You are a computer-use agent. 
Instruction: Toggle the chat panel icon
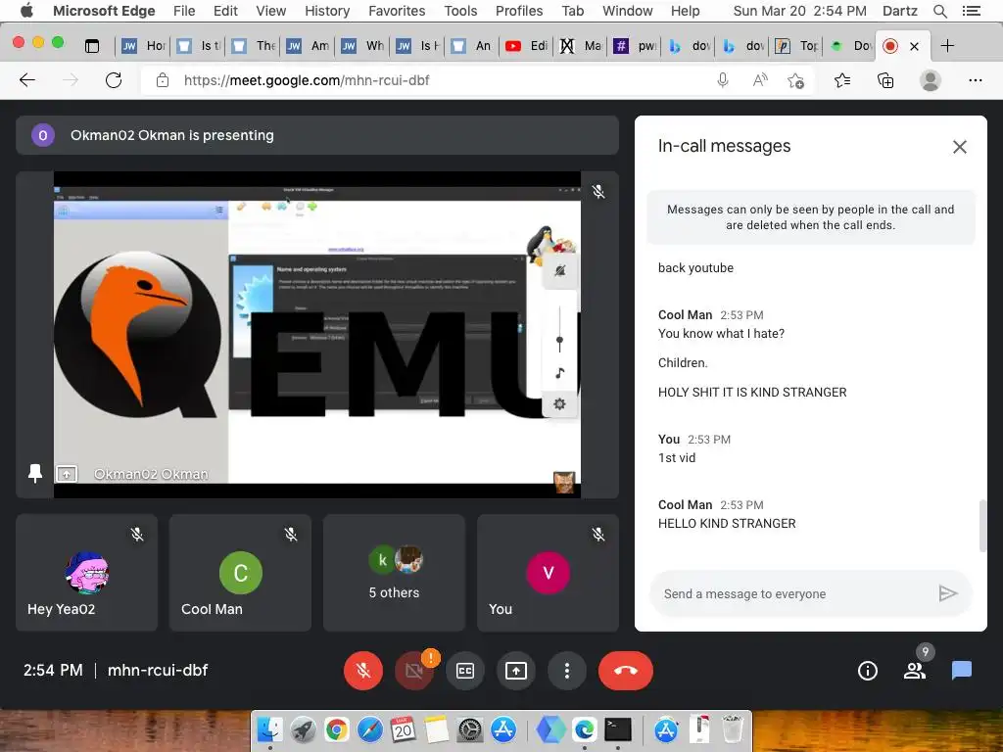coord(962,670)
